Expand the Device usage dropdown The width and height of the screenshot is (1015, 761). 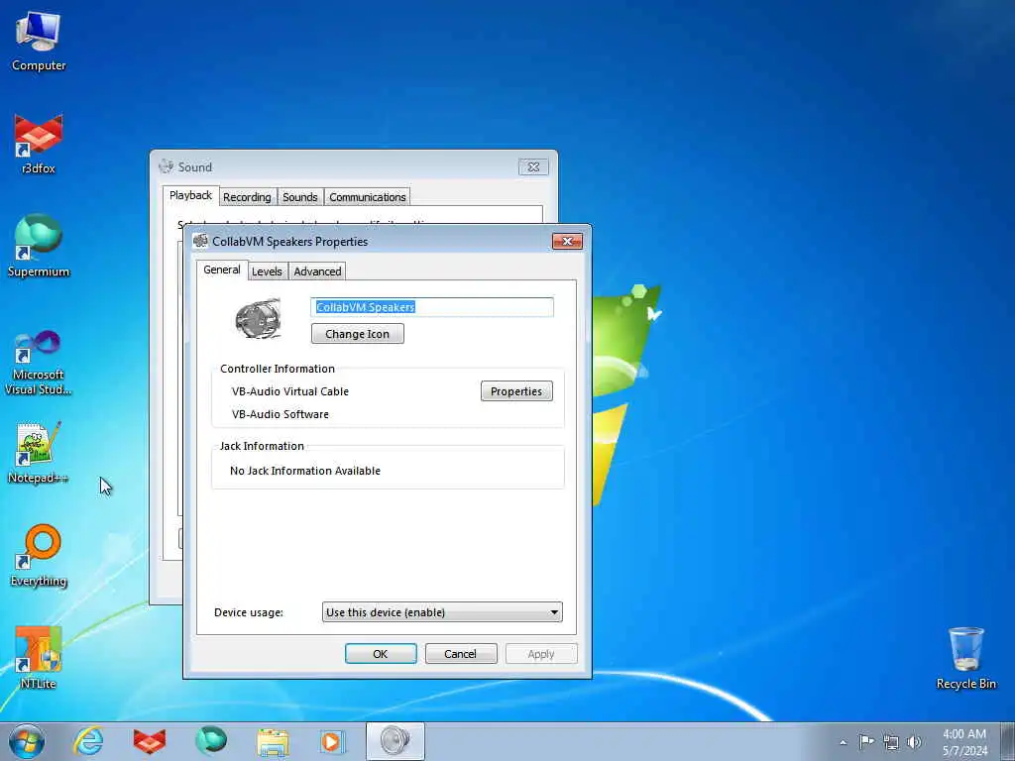tap(442, 612)
